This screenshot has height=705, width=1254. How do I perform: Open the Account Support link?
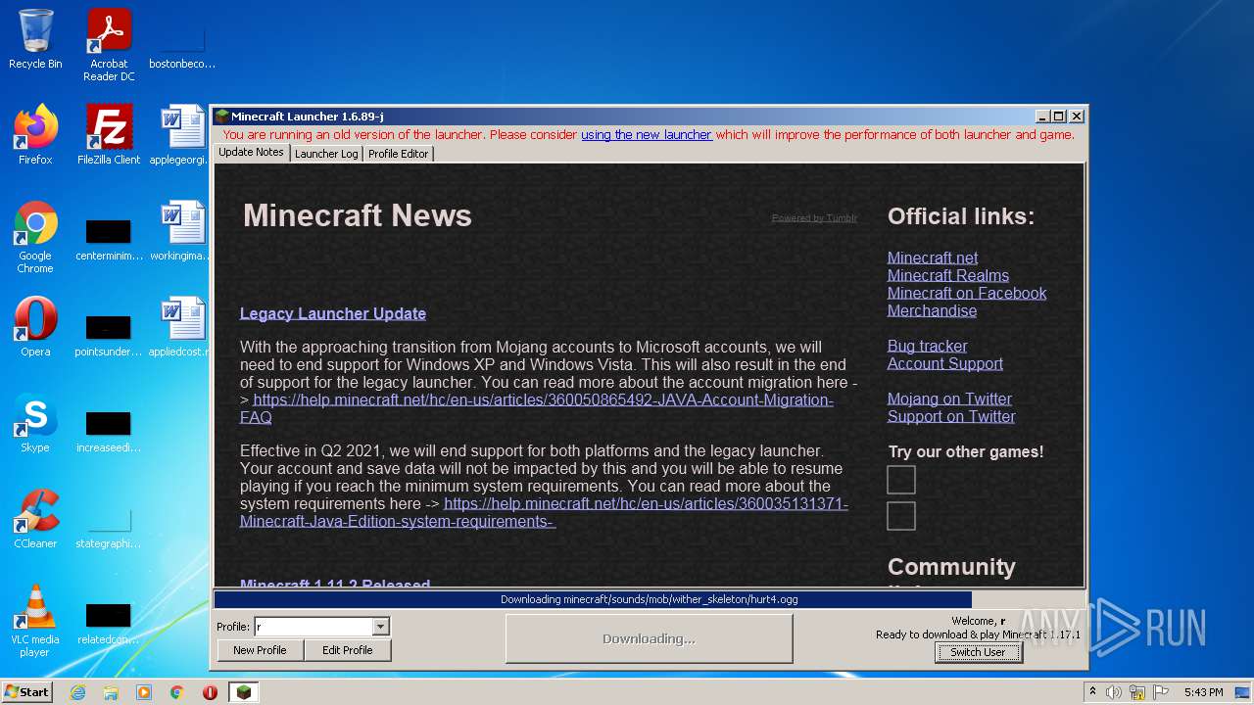point(945,363)
